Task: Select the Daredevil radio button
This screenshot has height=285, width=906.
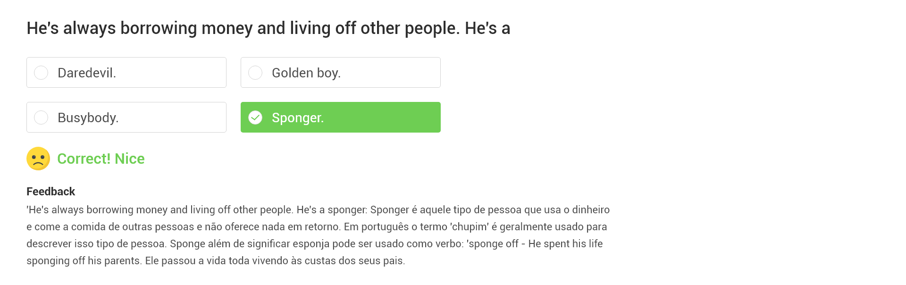Action: (41, 73)
